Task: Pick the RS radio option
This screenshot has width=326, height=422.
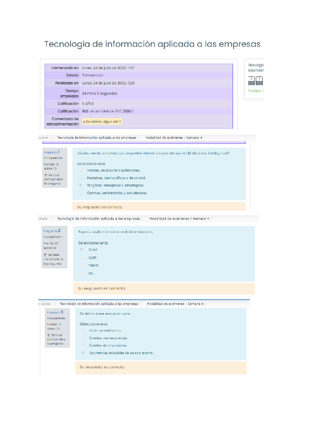Action: (81, 273)
